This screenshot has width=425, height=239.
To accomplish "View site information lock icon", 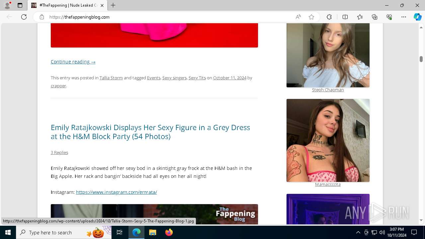I will [42, 17].
